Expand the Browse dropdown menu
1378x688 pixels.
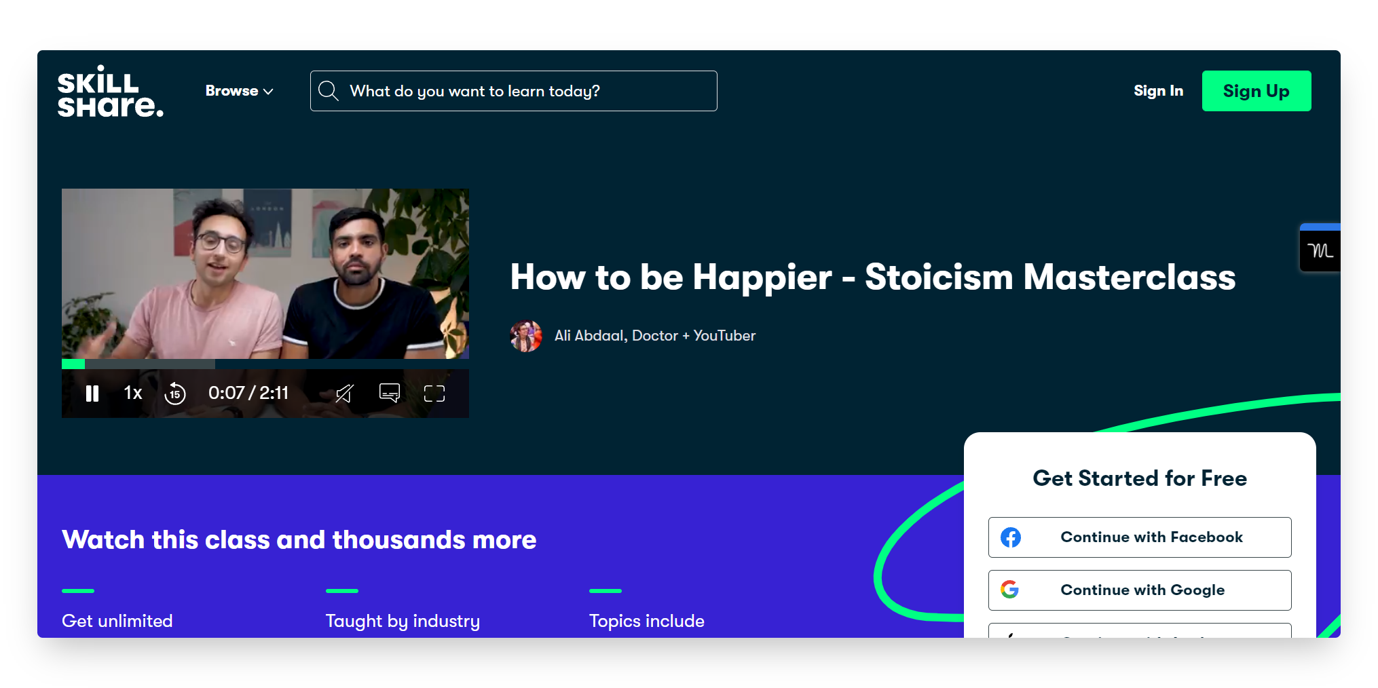coord(239,91)
